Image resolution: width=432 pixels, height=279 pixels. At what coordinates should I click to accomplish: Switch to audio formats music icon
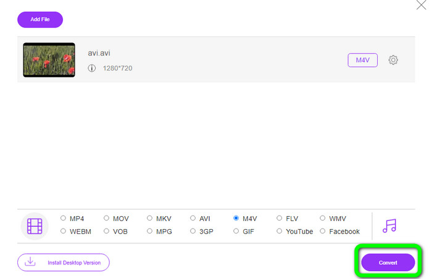pyautogui.click(x=389, y=226)
